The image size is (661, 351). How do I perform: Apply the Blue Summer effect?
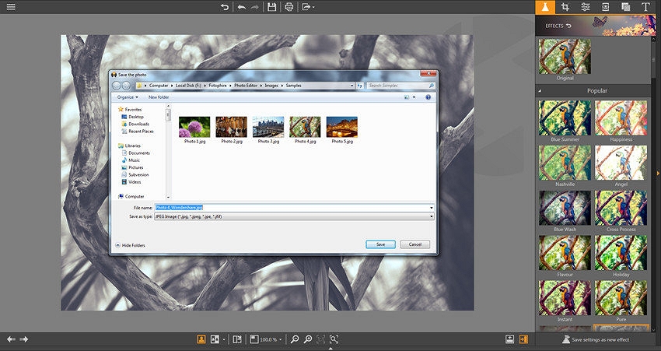(565, 118)
